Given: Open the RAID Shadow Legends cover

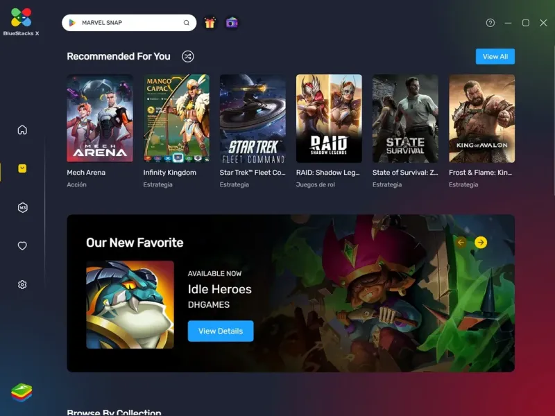Looking at the screenshot, I should [329, 118].
